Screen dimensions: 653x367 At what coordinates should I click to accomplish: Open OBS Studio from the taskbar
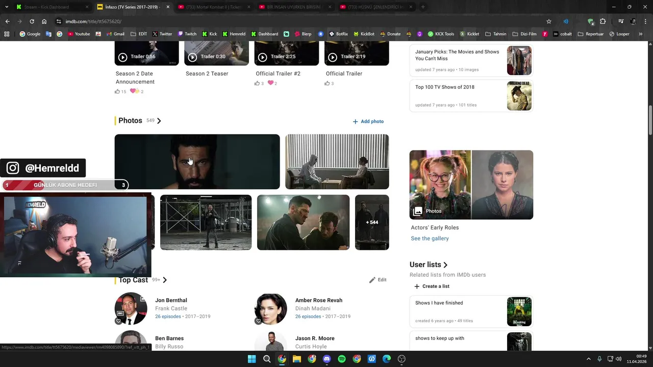coord(401,359)
